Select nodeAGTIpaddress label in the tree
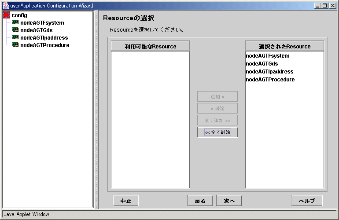The image size is (339, 220). pyautogui.click(x=44, y=37)
